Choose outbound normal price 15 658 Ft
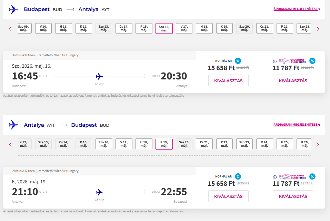The image size is (330, 221). [228, 80]
